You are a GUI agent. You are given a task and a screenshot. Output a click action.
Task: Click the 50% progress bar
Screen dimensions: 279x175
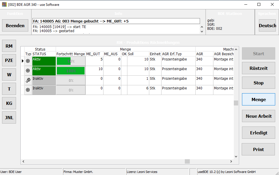tap(71, 61)
